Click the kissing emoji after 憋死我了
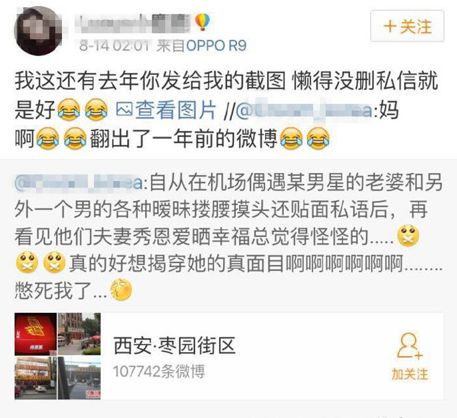This screenshot has height=418, width=457. coord(121,290)
